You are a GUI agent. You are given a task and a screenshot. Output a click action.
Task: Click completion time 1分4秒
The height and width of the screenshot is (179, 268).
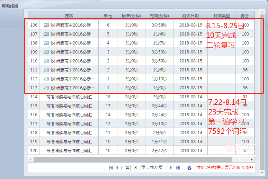point(159,34)
